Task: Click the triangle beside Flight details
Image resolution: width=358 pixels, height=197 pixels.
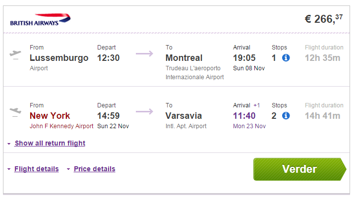Action: [x=9, y=169]
